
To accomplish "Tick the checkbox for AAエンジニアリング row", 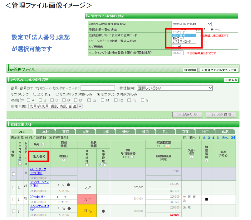I will (x=13, y=174).
